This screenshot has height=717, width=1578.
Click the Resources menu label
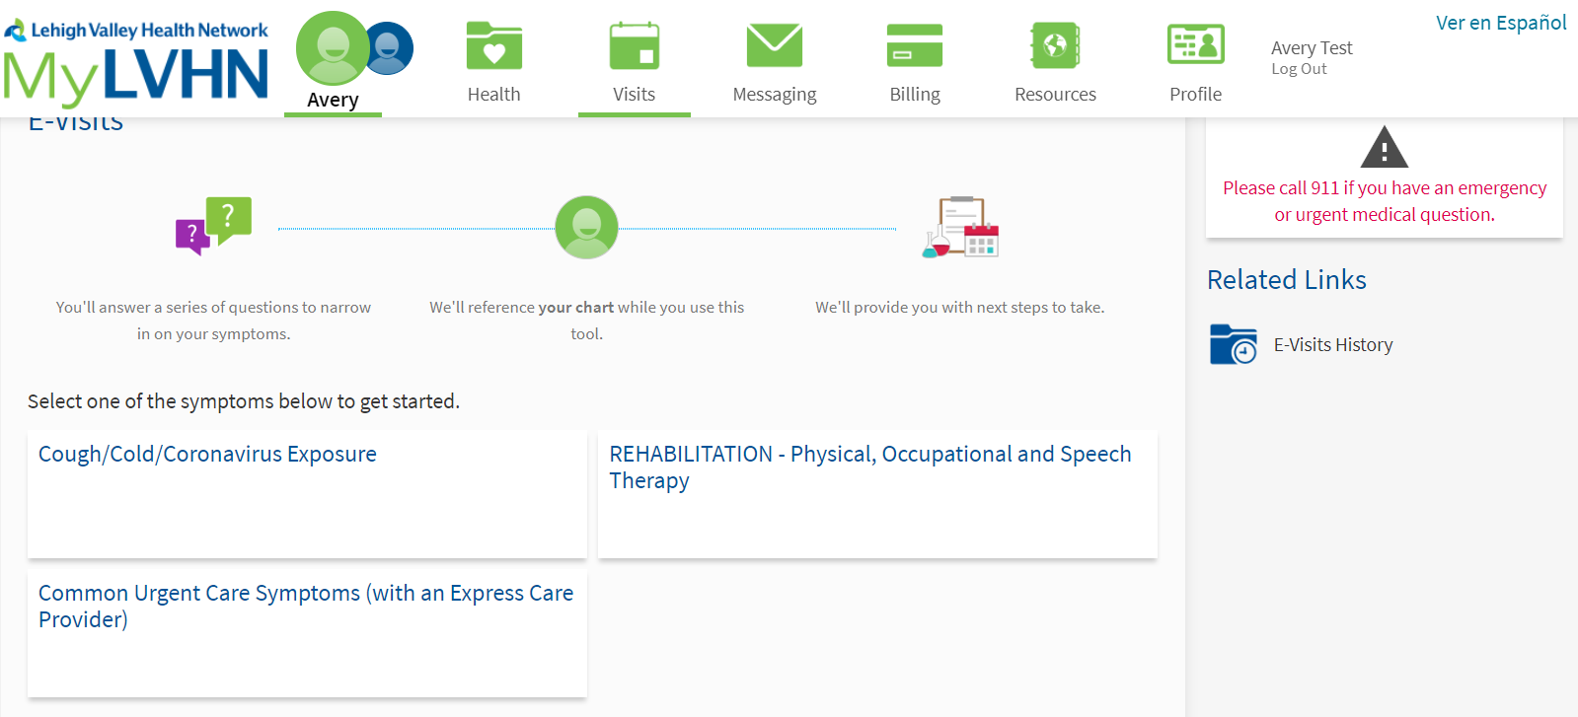(1055, 95)
